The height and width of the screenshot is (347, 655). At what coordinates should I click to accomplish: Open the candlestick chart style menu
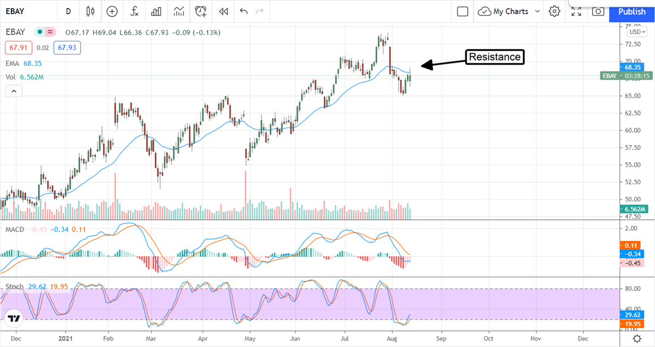[91, 11]
